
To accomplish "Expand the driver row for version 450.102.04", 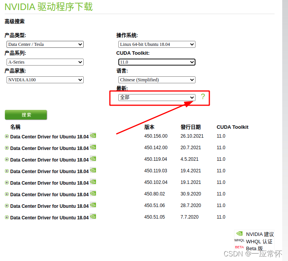I will click(7, 183).
